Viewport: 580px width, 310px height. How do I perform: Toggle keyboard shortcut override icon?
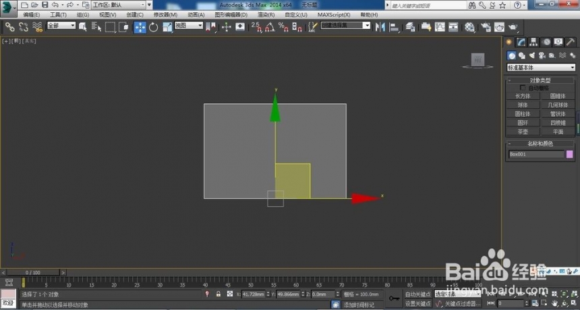pyautogui.click(x=240, y=27)
